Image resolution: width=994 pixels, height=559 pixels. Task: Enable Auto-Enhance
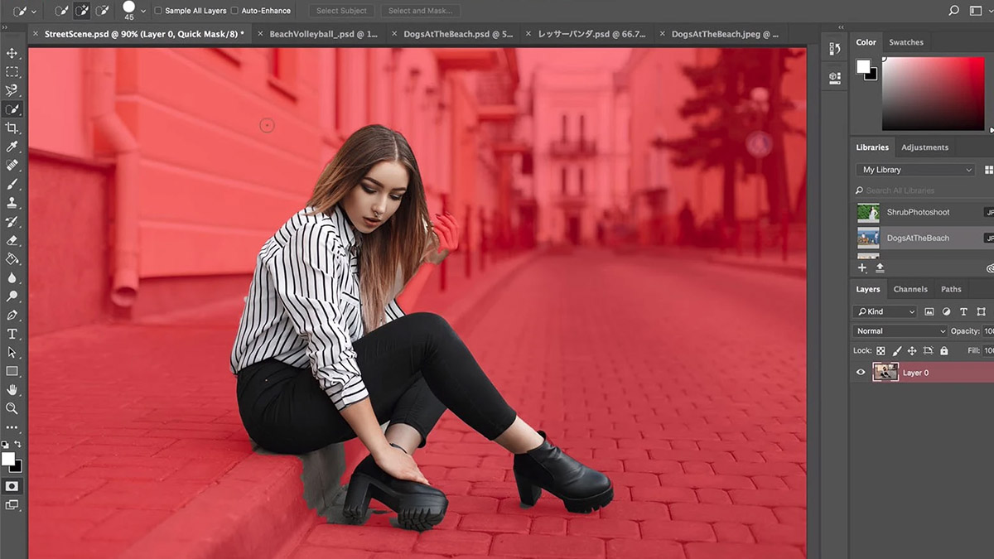tap(234, 11)
